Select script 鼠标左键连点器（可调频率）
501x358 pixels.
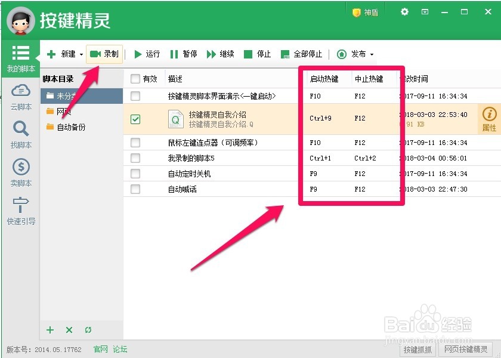click(x=213, y=143)
